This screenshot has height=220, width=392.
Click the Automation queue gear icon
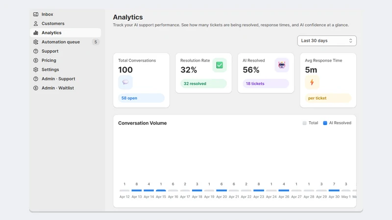pyautogui.click(x=36, y=42)
